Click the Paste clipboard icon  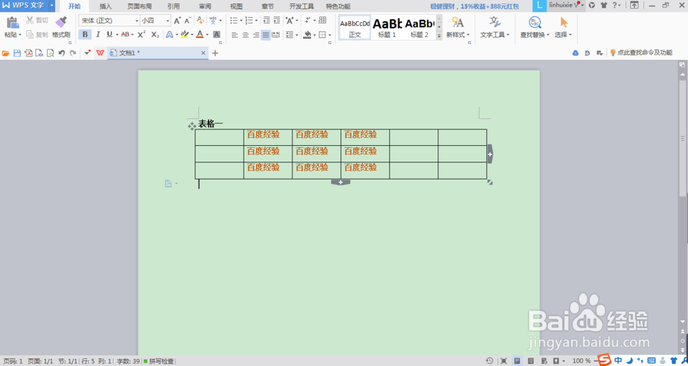(x=12, y=23)
